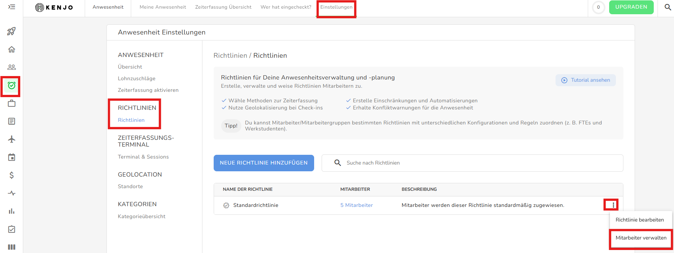
Task: Open the search magnifier in top bar
Action: (668, 7)
